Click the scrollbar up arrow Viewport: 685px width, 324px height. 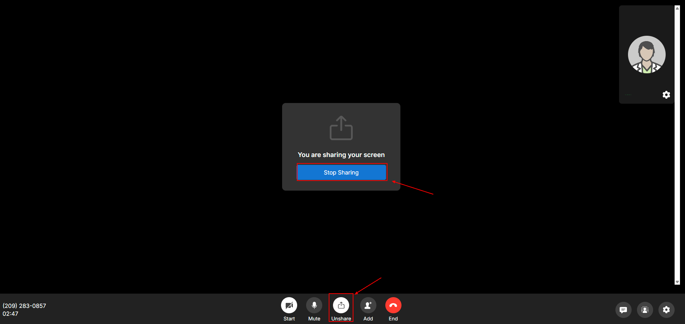677,8
